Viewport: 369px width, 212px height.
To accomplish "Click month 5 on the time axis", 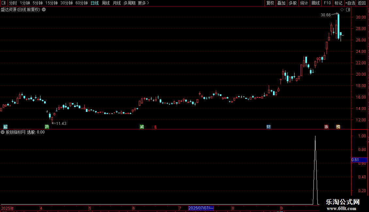I will point(90,208).
